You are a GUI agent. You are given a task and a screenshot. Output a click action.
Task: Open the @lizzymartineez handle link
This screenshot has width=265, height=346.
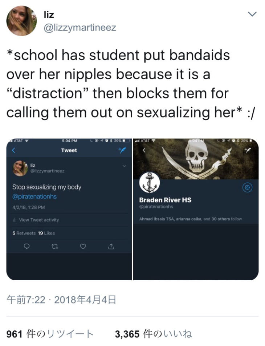coord(80,28)
